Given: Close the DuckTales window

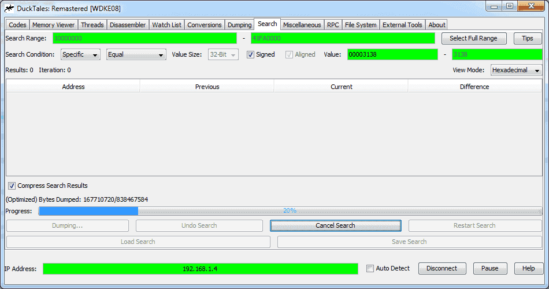Looking at the screenshot, I should (531, 6).
